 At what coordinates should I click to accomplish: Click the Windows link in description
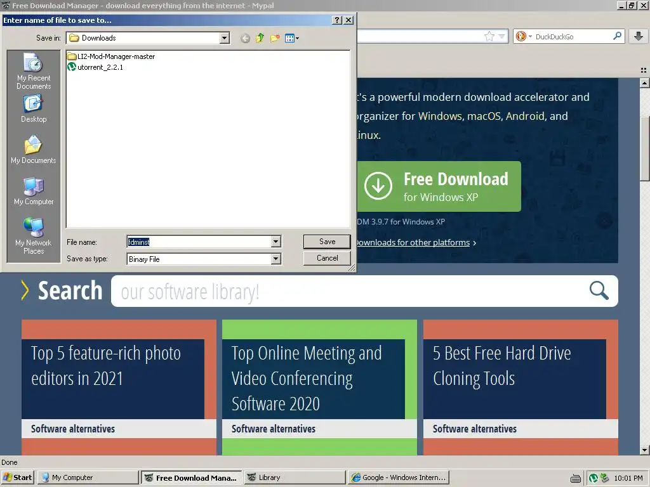tap(439, 116)
